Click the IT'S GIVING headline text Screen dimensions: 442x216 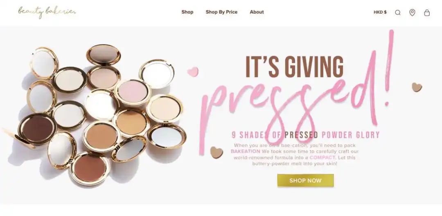pos(295,67)
